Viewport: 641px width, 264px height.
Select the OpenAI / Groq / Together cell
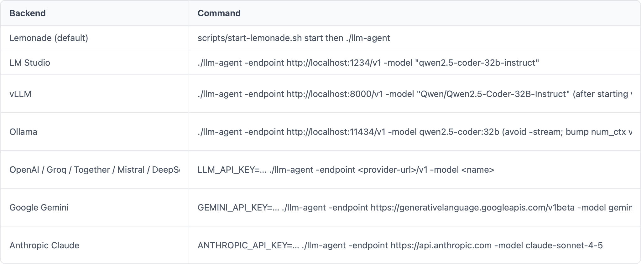point(95,170)
